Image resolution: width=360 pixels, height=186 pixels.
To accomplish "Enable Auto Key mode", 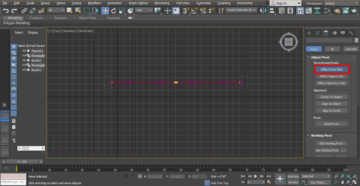I will coord(293,176).
